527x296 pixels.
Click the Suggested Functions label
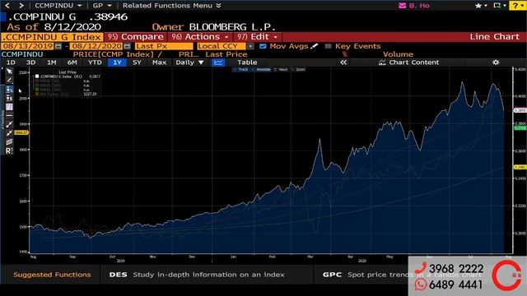52,275
